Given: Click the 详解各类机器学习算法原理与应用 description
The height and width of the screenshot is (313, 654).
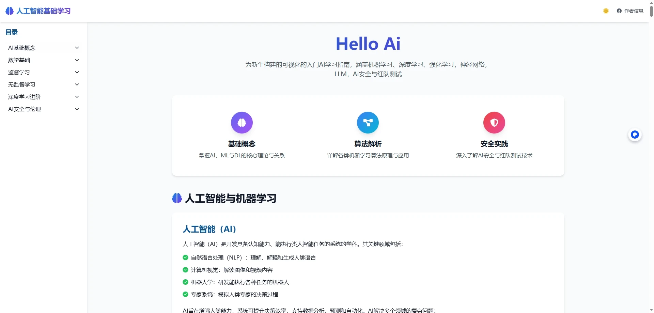Looking at the screenshot, I should [x=368, y=155].
